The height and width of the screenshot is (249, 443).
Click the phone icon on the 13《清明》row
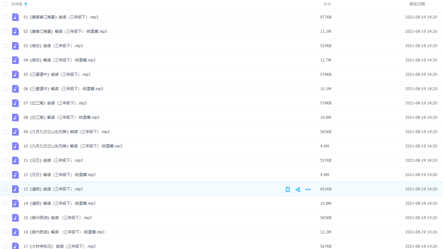[288, 189]
